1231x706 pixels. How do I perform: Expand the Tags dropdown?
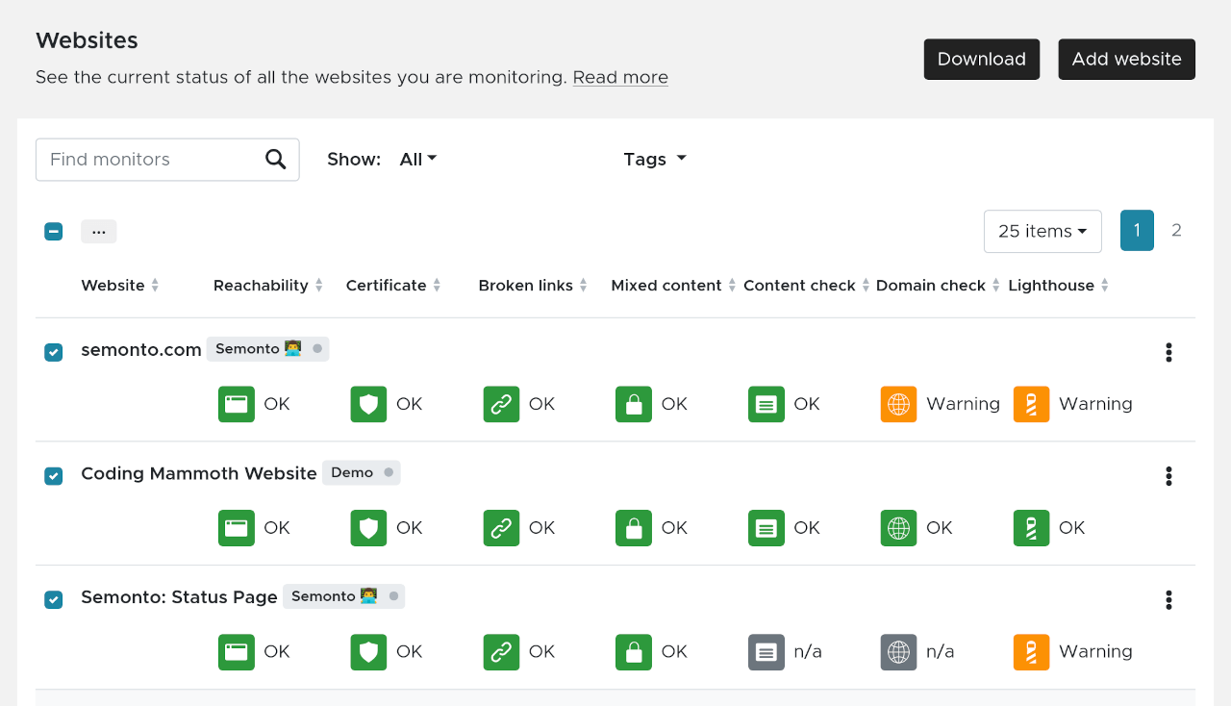pyautogui.click(x=655, y=160)
